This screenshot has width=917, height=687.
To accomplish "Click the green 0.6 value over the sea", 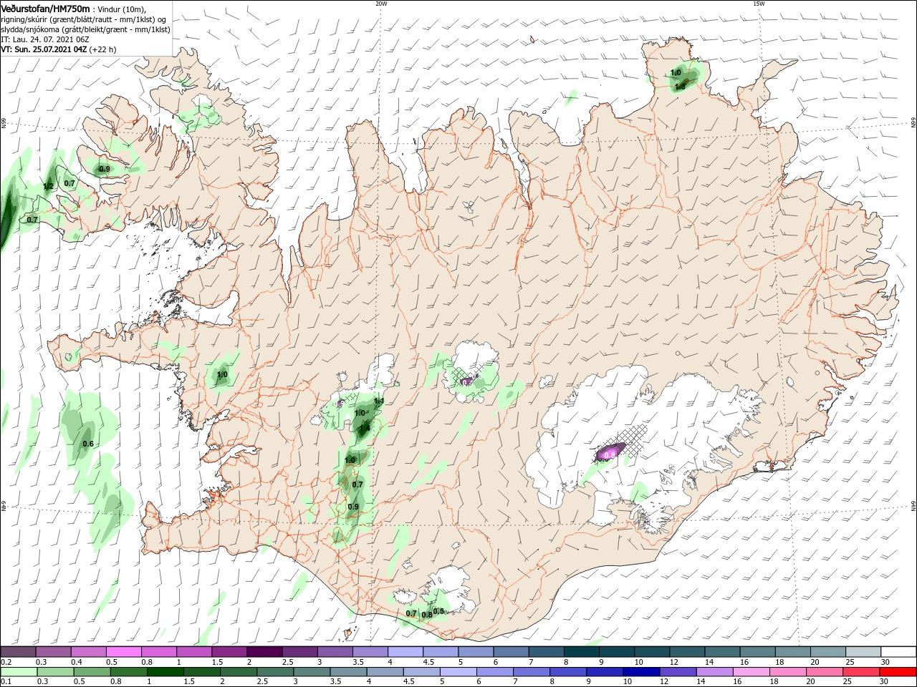I will tap(88, 444).
